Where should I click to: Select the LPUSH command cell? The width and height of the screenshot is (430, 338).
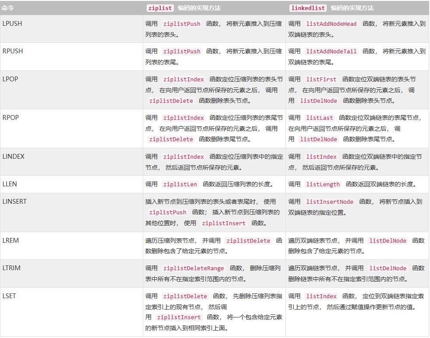coord(71,29)
